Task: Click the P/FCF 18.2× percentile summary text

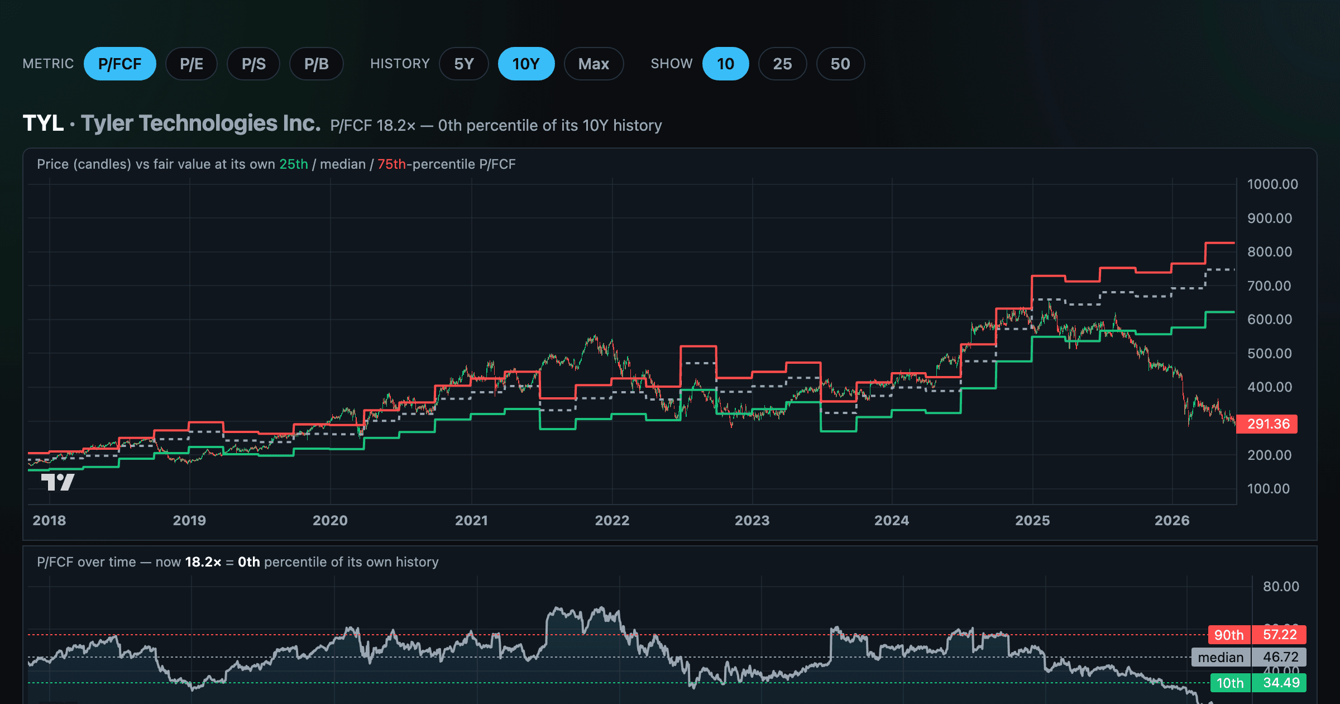Action: click(x=496, y=126)
